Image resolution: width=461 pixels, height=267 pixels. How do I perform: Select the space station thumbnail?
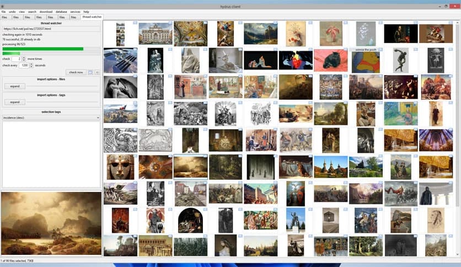coord(120,60)
